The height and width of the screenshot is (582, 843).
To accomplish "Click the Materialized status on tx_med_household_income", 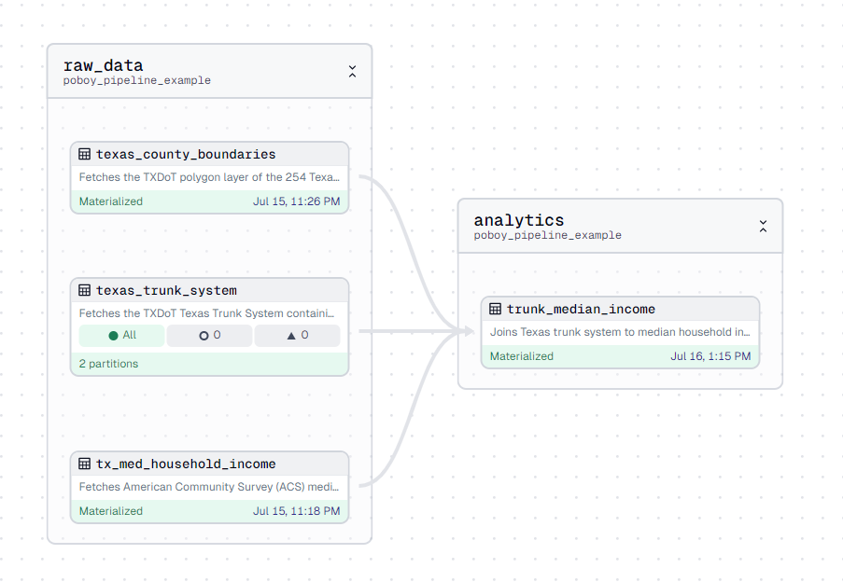I will [111, 510].
